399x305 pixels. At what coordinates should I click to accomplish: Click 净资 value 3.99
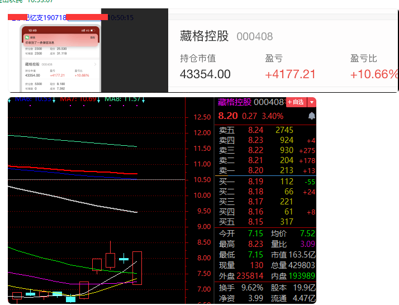click(x=256, y=298)
